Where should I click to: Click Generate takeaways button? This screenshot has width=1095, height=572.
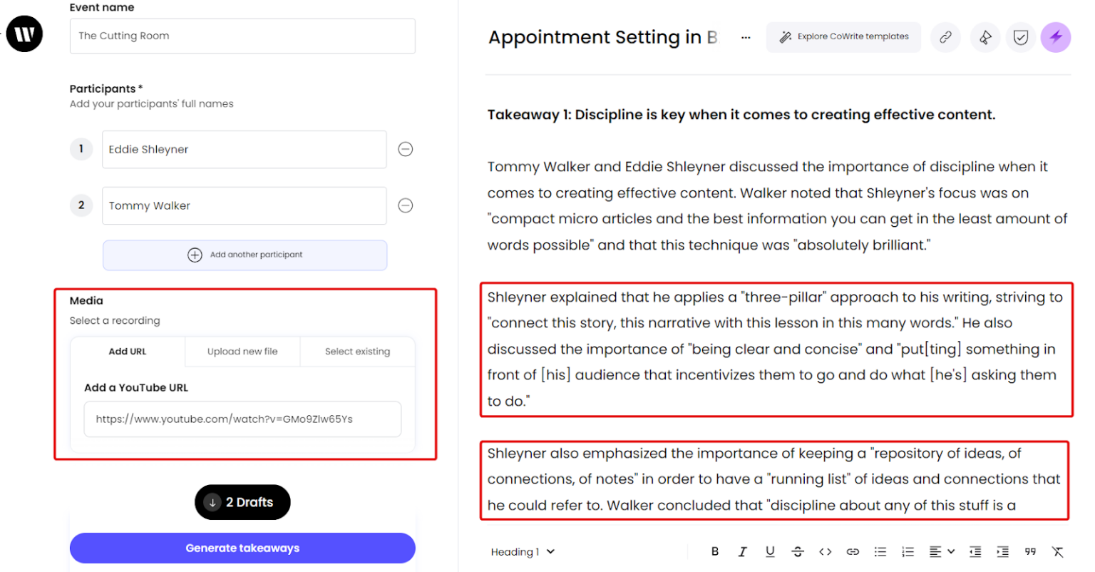click(242, 548)
